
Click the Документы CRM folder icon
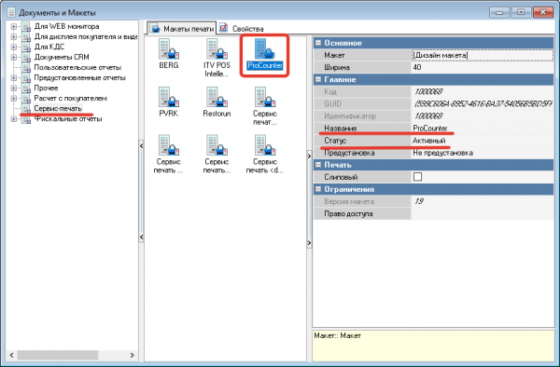26,58
